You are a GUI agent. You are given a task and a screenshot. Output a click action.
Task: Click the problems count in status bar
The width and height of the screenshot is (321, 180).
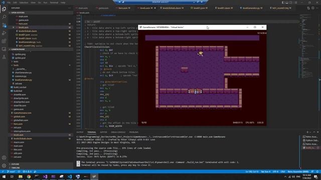tap(27, 171)
